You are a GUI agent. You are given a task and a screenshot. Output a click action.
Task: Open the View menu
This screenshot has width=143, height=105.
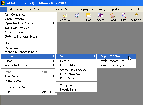(19, 9)
